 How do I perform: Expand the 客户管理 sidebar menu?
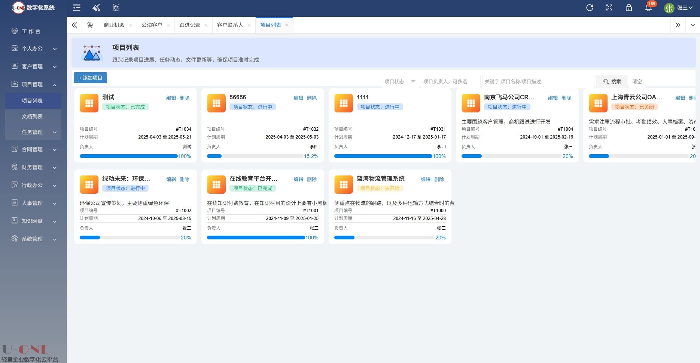pos(34,66)
